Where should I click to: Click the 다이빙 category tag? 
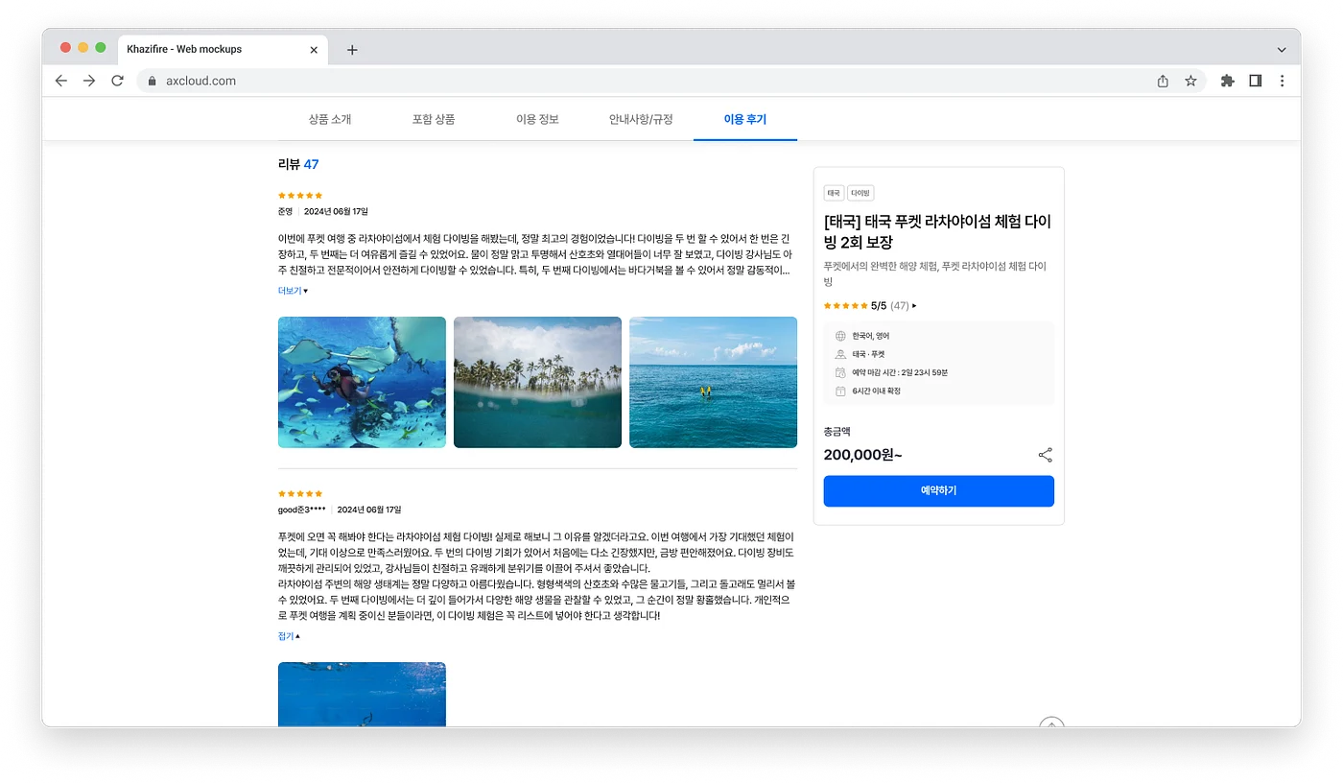coord(860,193)
